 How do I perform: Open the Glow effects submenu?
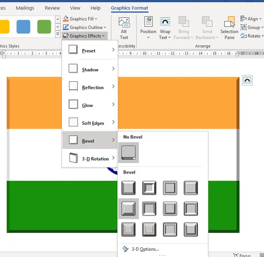click(90, 105)
